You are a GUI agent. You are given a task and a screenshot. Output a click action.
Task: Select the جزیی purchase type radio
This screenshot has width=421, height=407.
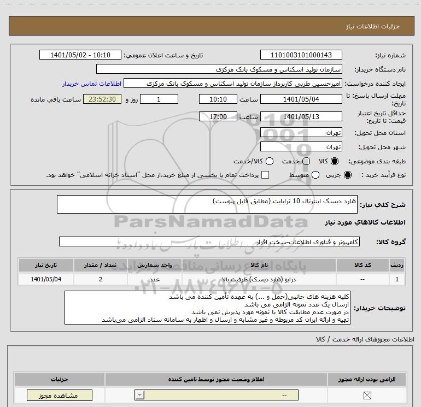point(348,175)
